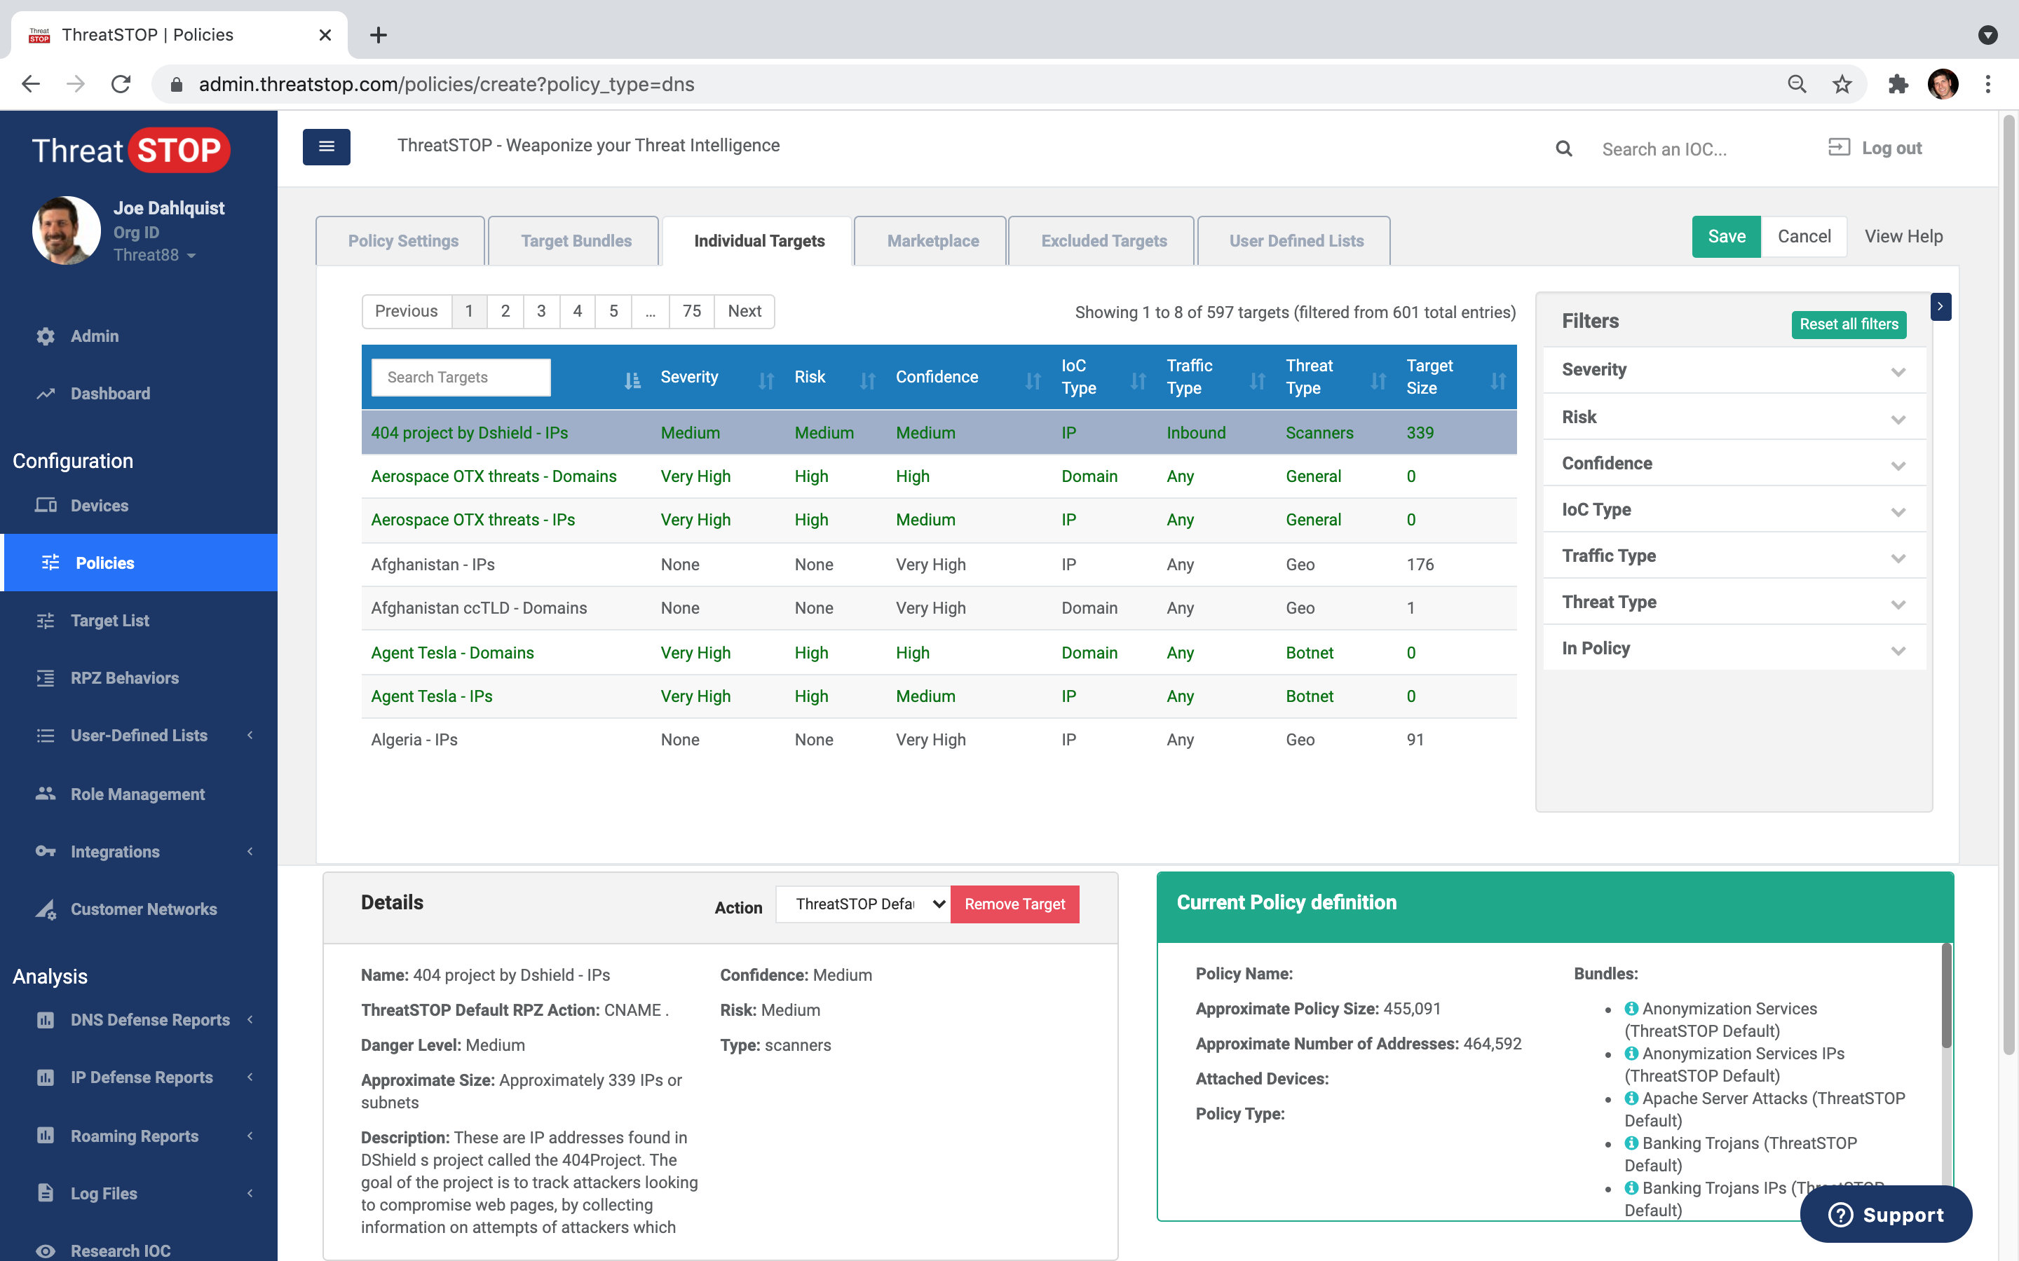Click the Search Targets input field
This screenshot has width=2019, height=1261.
[461, 378]
